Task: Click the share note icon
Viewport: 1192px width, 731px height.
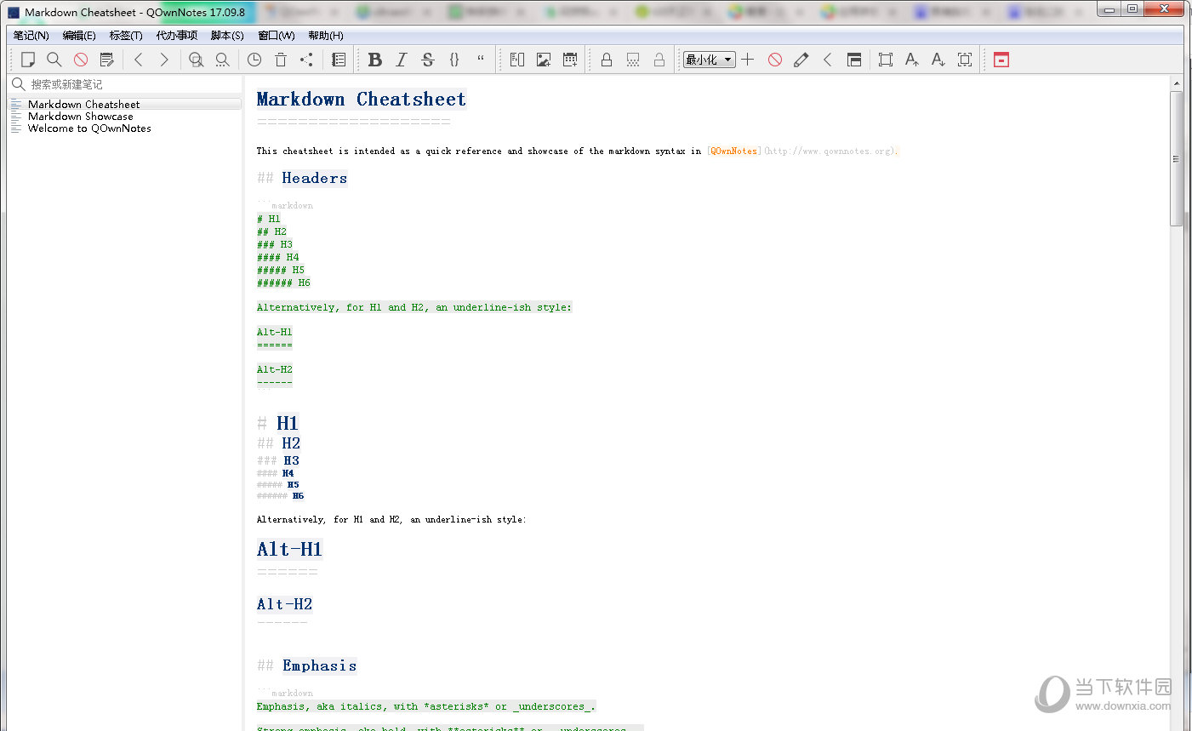Action: 306,60
